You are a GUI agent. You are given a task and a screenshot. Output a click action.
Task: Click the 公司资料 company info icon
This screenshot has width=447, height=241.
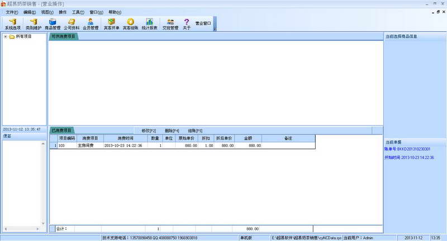pyautogui.click(x=72, y=23)
